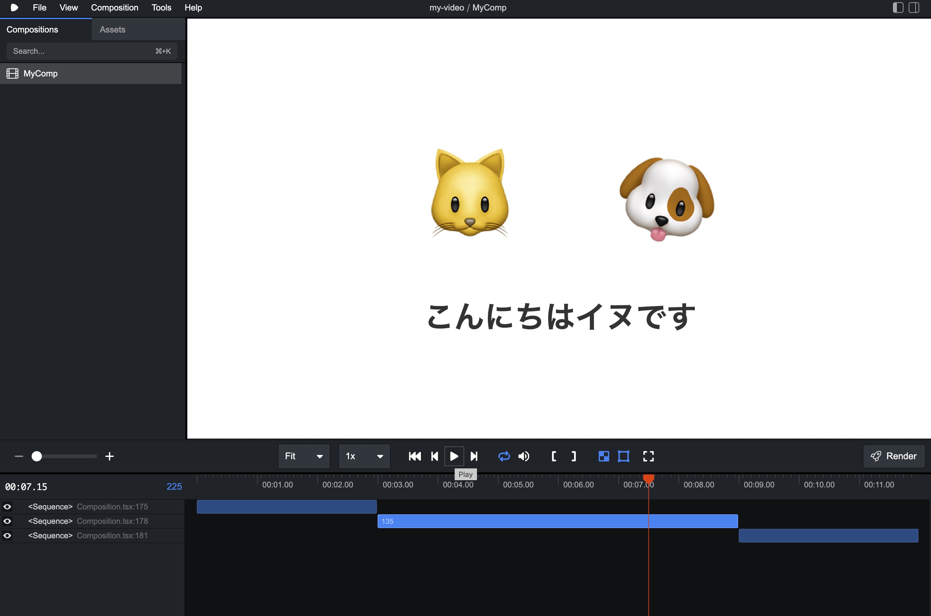Set the out-point marker bracket
Screen dimensions: 931x616
click(574, 456)
